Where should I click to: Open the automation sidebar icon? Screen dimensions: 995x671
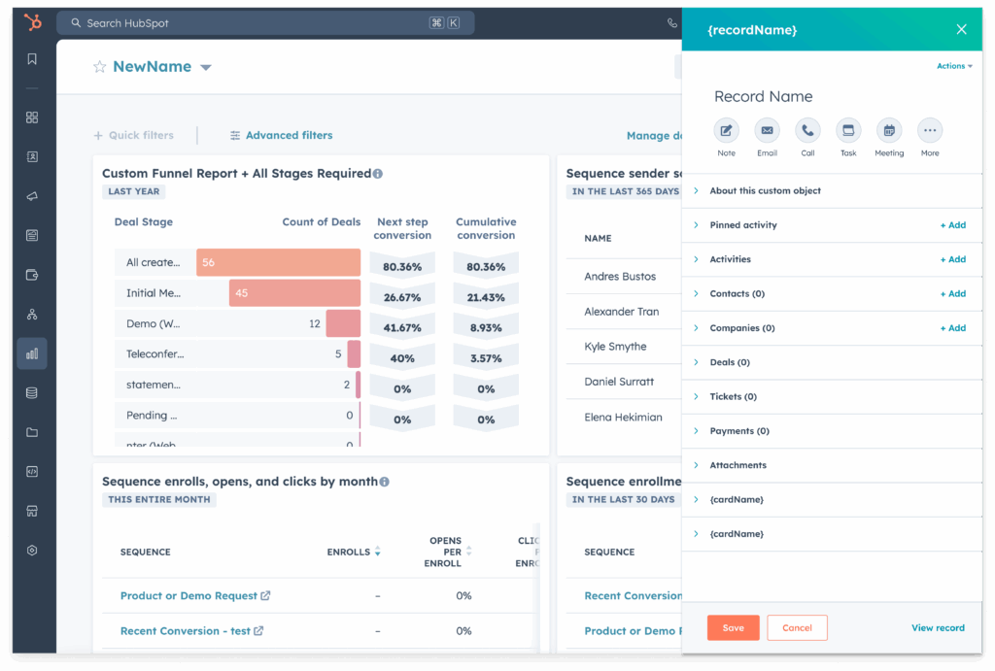point(32,314)
